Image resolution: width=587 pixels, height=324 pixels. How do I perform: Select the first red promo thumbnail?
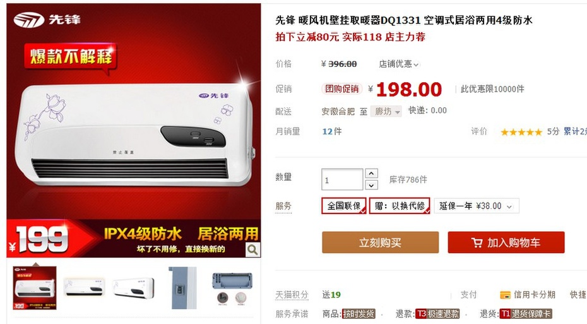(x=35, y=287)
